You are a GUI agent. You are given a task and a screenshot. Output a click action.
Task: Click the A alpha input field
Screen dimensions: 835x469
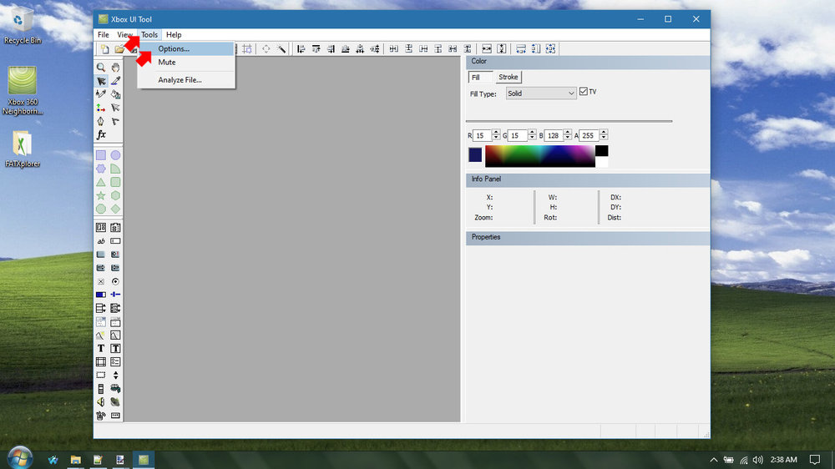point(590,136)
